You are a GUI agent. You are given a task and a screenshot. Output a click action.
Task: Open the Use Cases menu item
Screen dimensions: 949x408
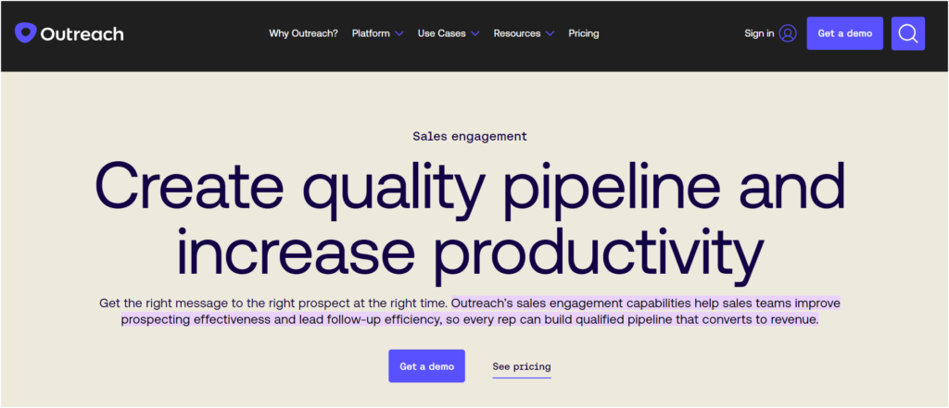point(442,33)
